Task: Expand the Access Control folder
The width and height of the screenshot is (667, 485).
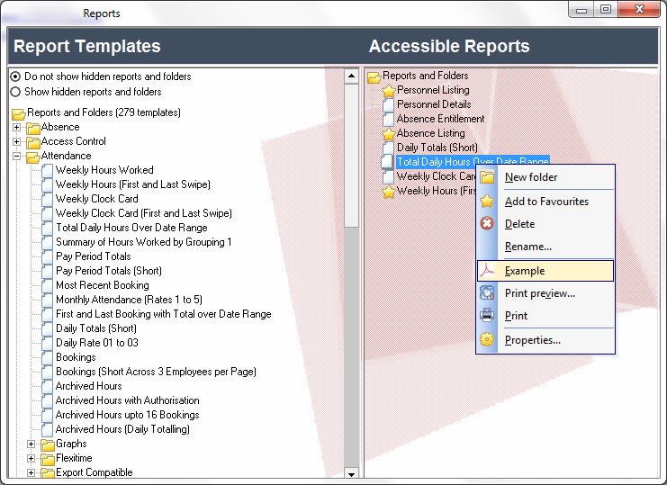Action: tap(17, 142)
